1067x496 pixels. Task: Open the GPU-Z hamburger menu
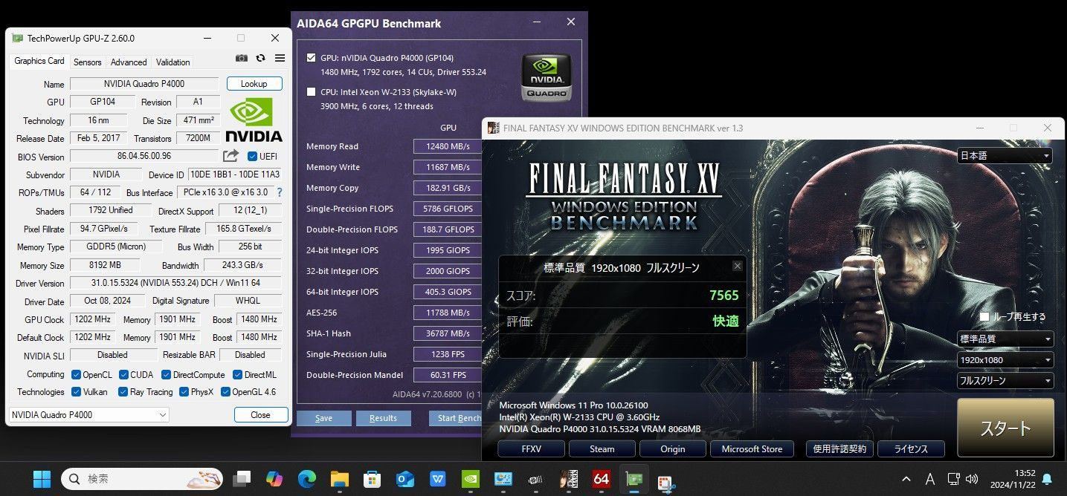click(280, 58)
